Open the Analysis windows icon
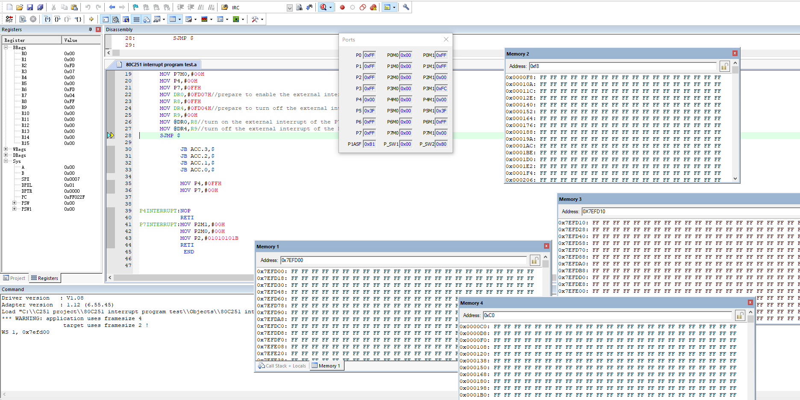This screenshot has height=400, width=800. 204,19
